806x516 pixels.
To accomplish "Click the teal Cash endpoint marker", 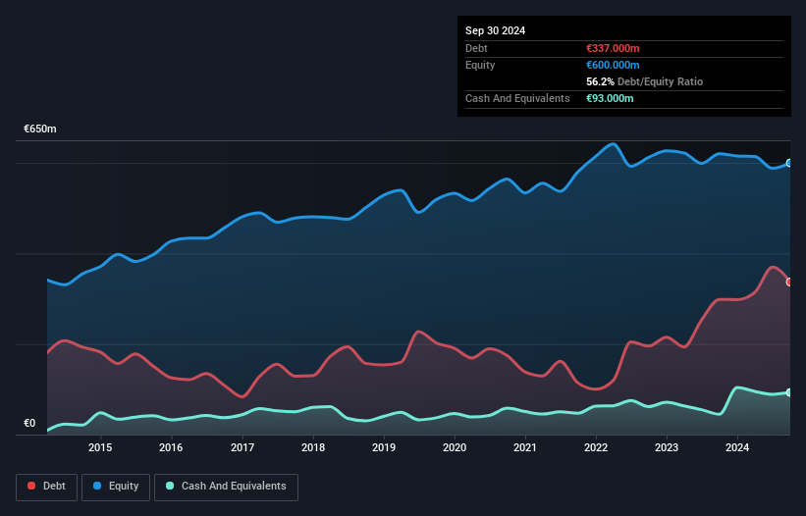I will click(x=789, y=392).
